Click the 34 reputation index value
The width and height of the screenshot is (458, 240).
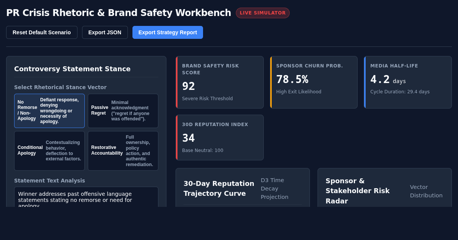point(189,138)
